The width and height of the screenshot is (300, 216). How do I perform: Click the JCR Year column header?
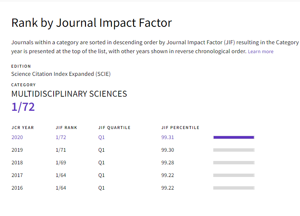tap(23, 128)
